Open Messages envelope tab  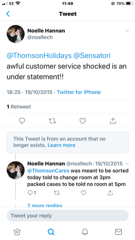(x=119, y=232)
